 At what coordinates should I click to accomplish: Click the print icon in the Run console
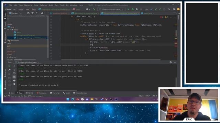[14, 81]
